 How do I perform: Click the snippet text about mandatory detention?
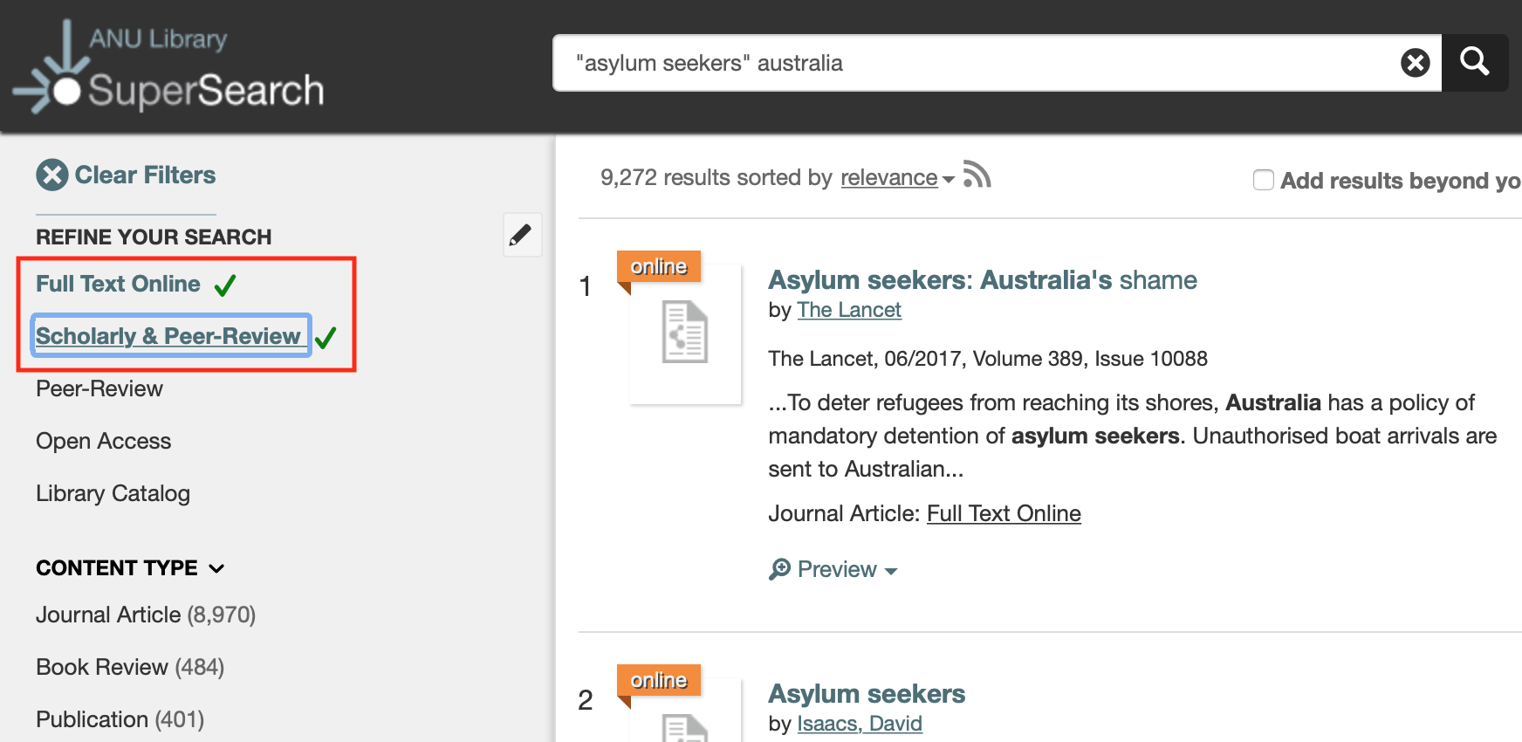1133,436
